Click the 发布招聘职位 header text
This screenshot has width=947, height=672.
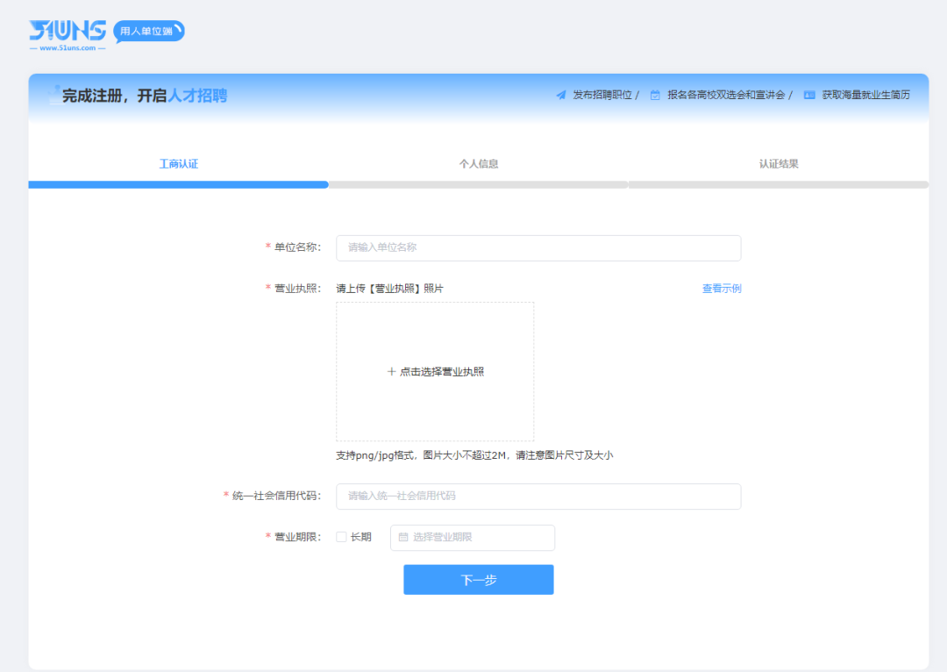[x=602, y=95]
